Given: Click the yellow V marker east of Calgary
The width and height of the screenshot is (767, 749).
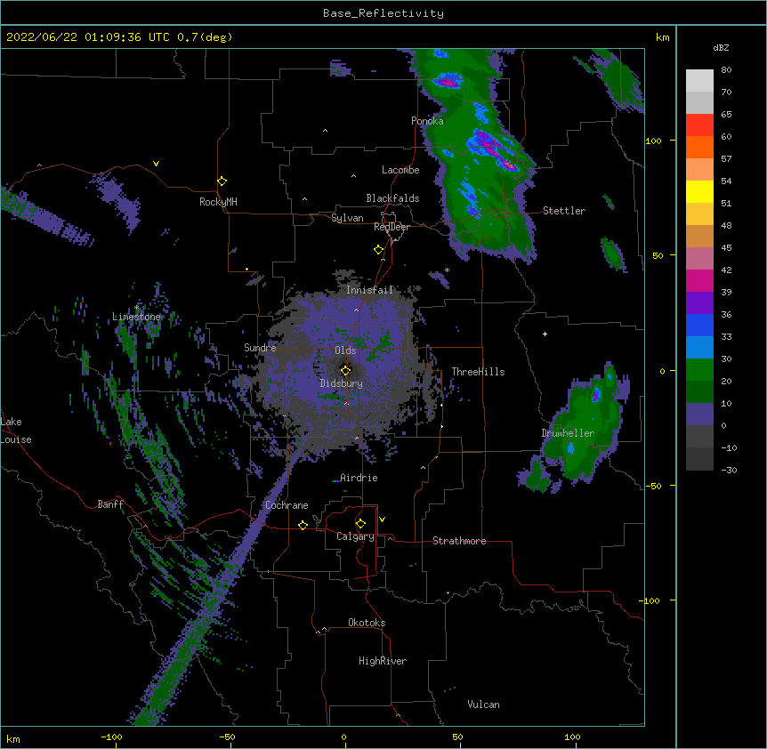Looking at the screenshot, I should point(382,519).
